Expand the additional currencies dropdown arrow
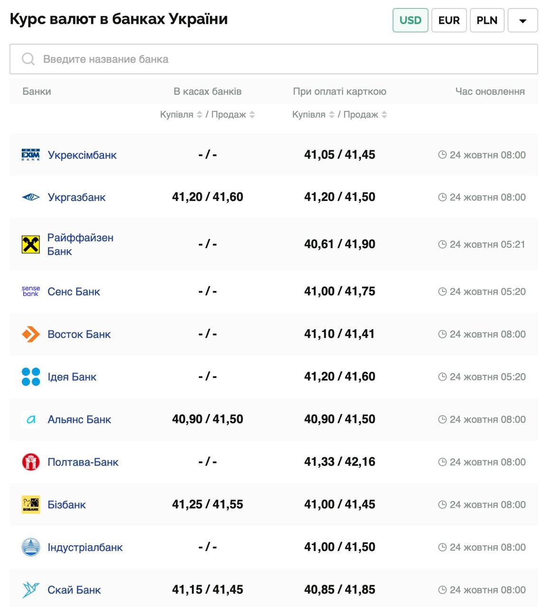545x607 pixels. (x=523, y=21)
